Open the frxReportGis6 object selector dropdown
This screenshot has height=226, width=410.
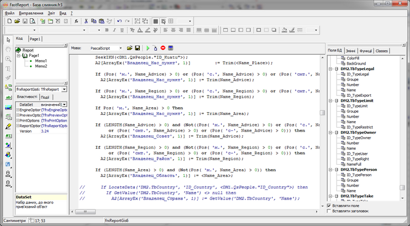[64, 90]
